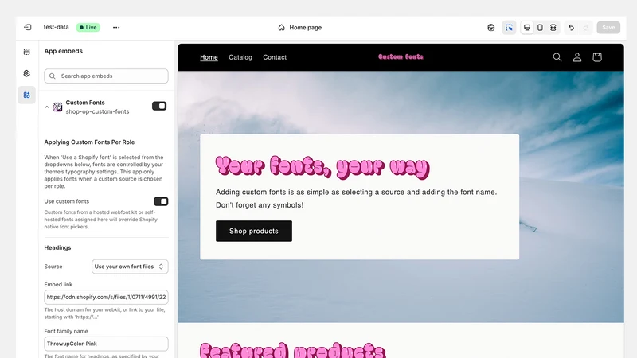The height and width of the screenshot is (358, 637).
Task: Open storefront account icon
Action: [x=576, y=57]
